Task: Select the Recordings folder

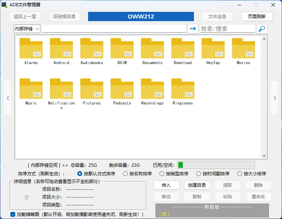Action: click(152, 92)
